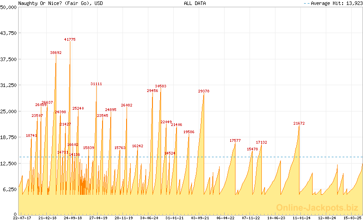Click the 17577 peak label

(x=235, y=140)
